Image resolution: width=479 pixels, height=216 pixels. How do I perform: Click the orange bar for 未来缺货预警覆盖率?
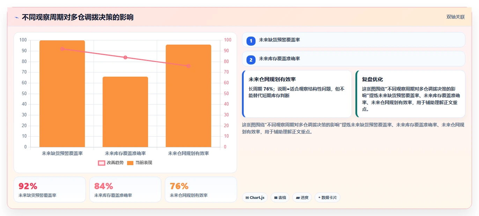(x=62, y=94)
